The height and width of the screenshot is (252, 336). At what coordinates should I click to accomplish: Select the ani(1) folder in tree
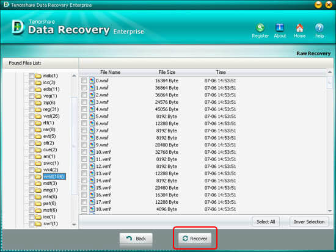(49, 156)
